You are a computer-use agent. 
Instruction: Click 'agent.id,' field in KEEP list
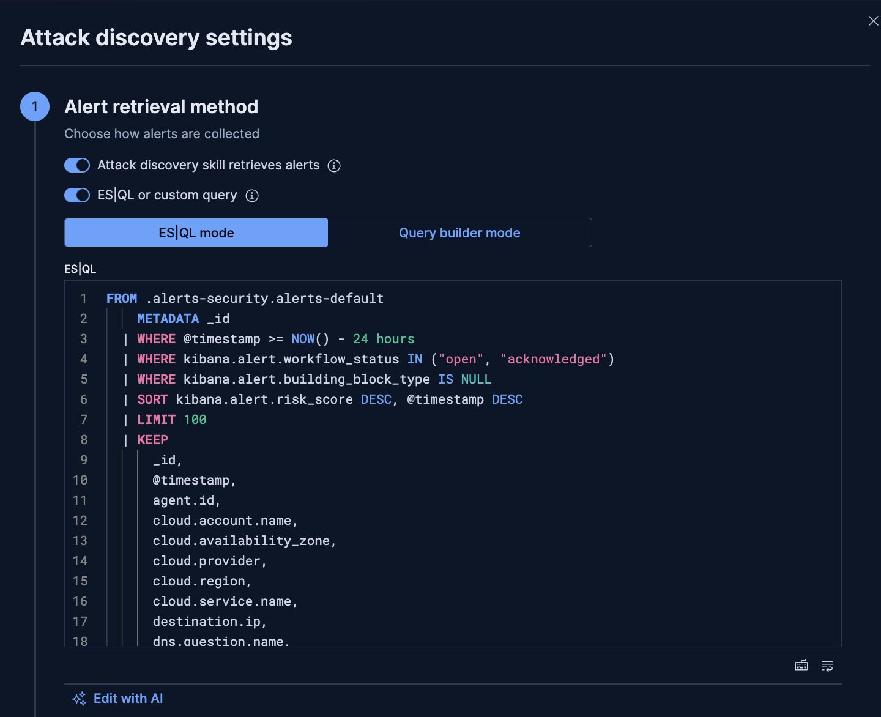pos(187,500)
